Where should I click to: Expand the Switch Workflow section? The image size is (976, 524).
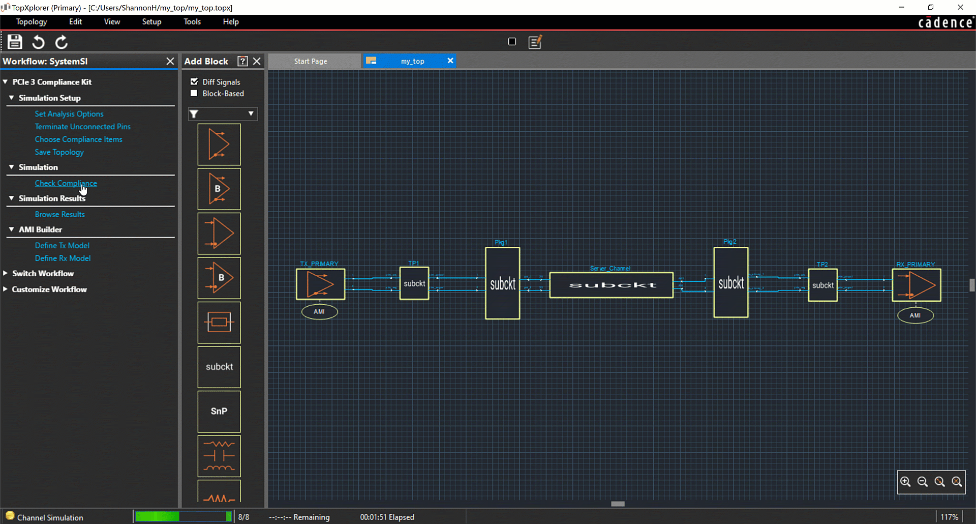tap(5, 273)
